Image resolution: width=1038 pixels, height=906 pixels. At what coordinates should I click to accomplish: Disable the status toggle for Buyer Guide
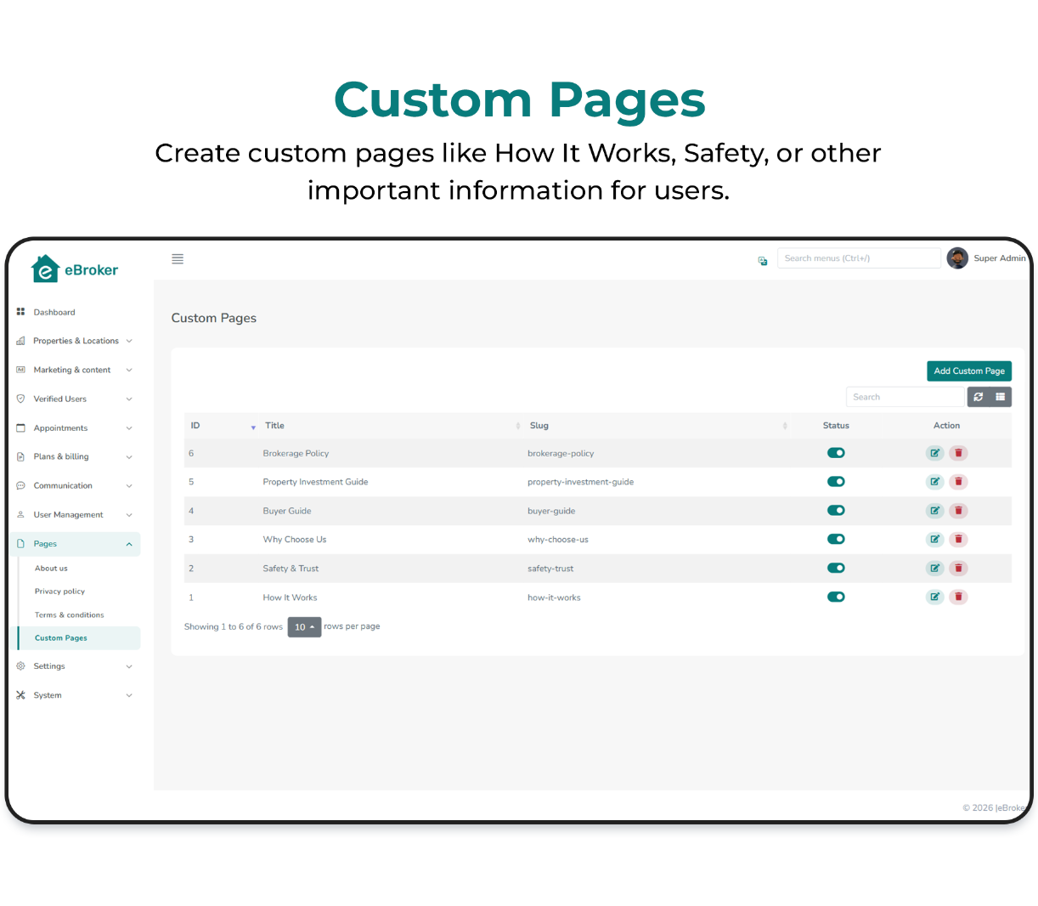coord(836,510)
